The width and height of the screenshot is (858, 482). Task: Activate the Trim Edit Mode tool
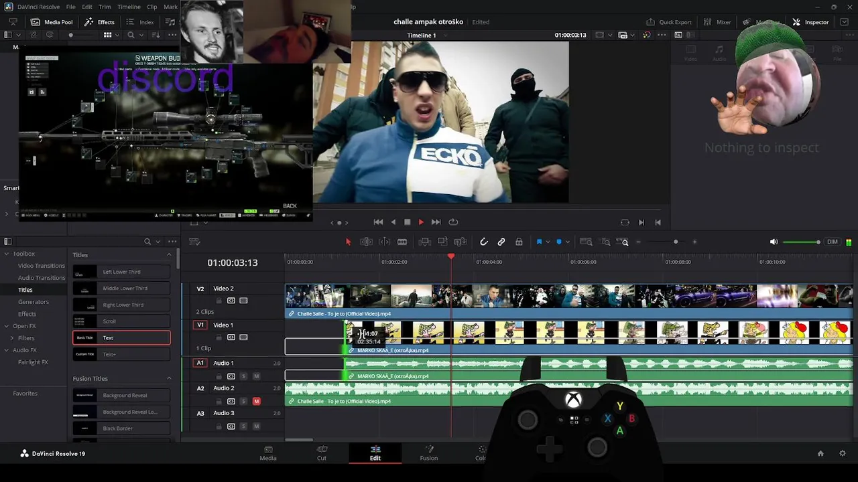coord(367,242)
